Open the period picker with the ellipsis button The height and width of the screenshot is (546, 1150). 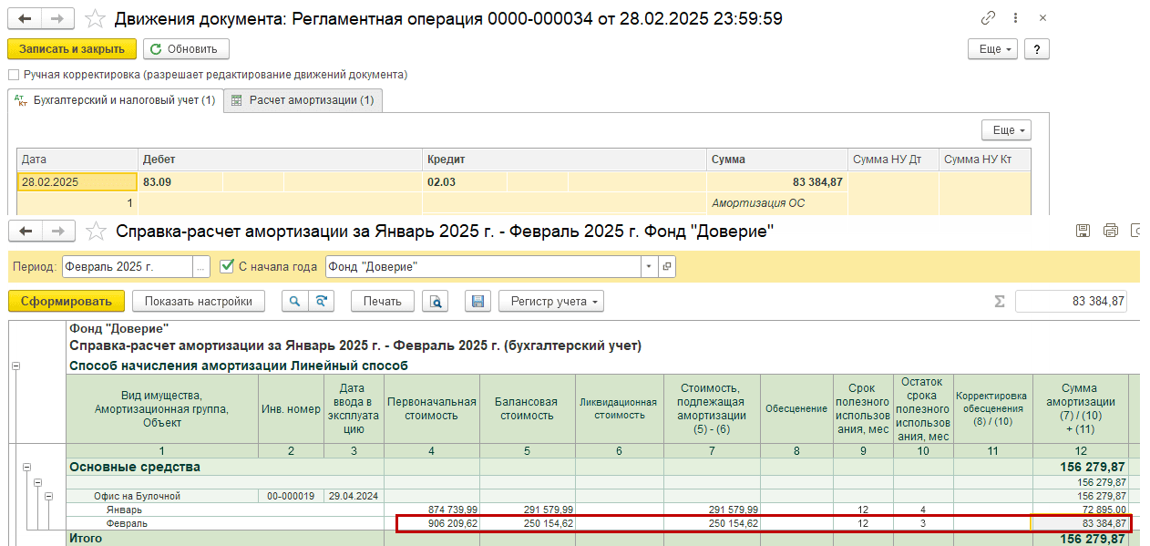tap(201, 267)
